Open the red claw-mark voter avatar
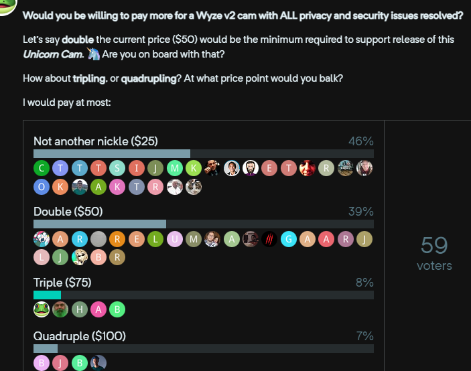The width and height of the screenshot is (471, 371). (269, 239)
